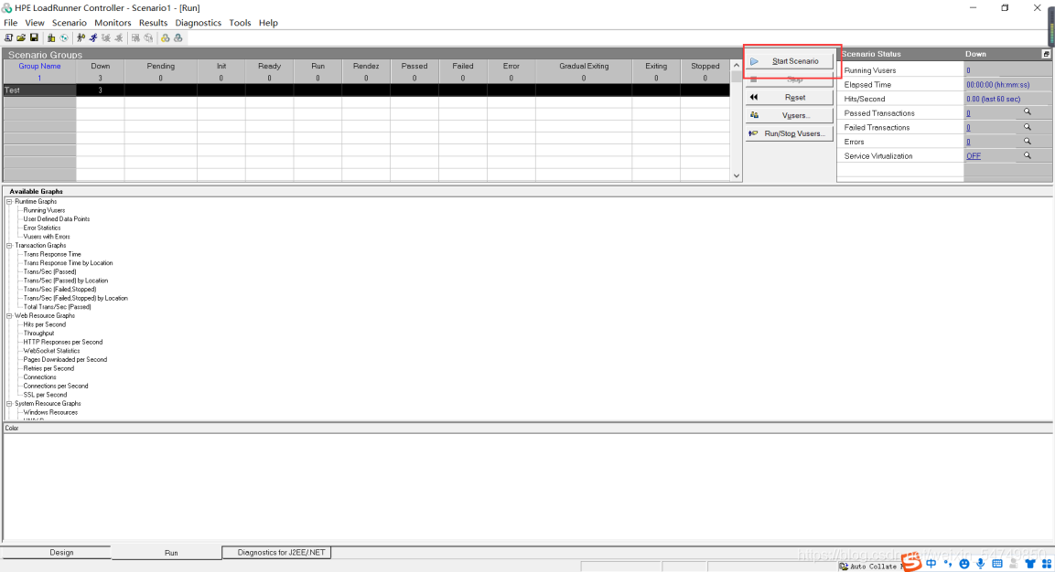Click the new scenario toolbar icon

click(8, 37)
